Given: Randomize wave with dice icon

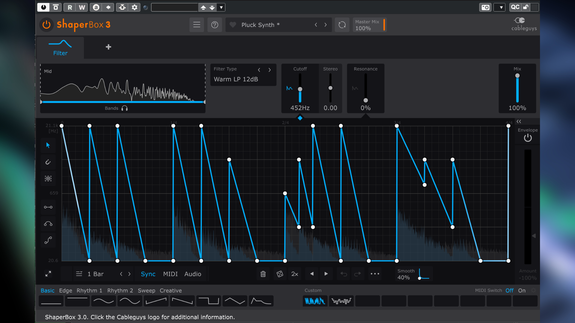Looking at the screenshot, I should [x=280, y=274].
